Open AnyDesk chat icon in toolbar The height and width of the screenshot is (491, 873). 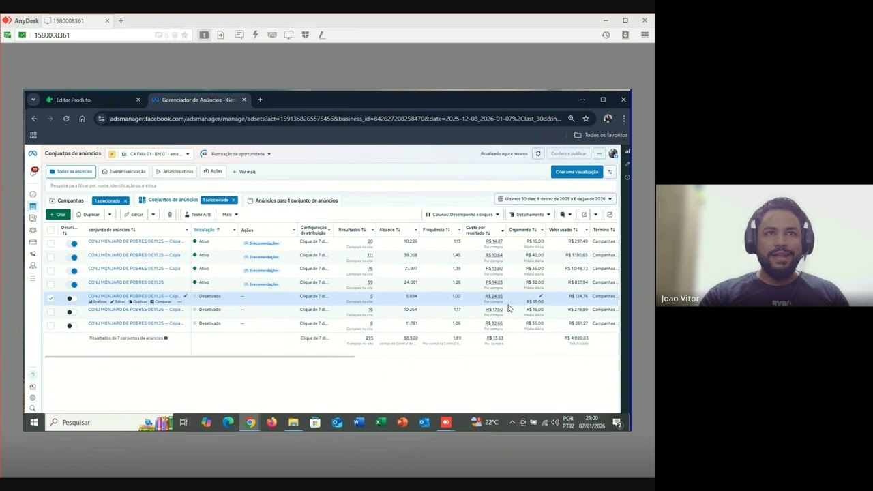pos(239,35)
